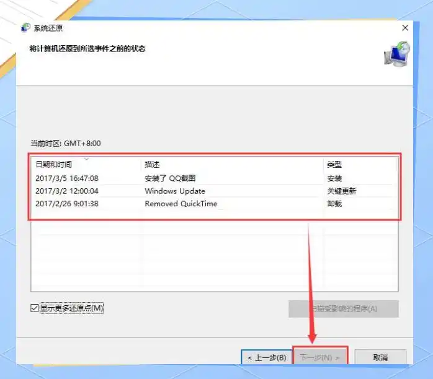
Task: Click the 关键更新 type cell
Action: tap(342, 191)
